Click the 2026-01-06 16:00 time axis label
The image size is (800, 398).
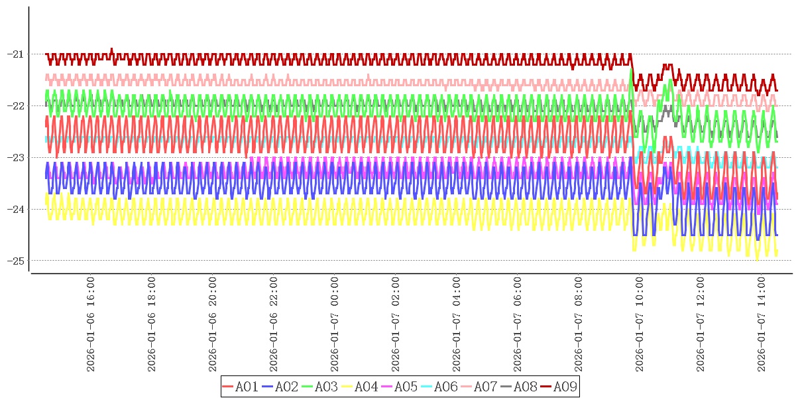pyautogui.click(x=91, y=325)
